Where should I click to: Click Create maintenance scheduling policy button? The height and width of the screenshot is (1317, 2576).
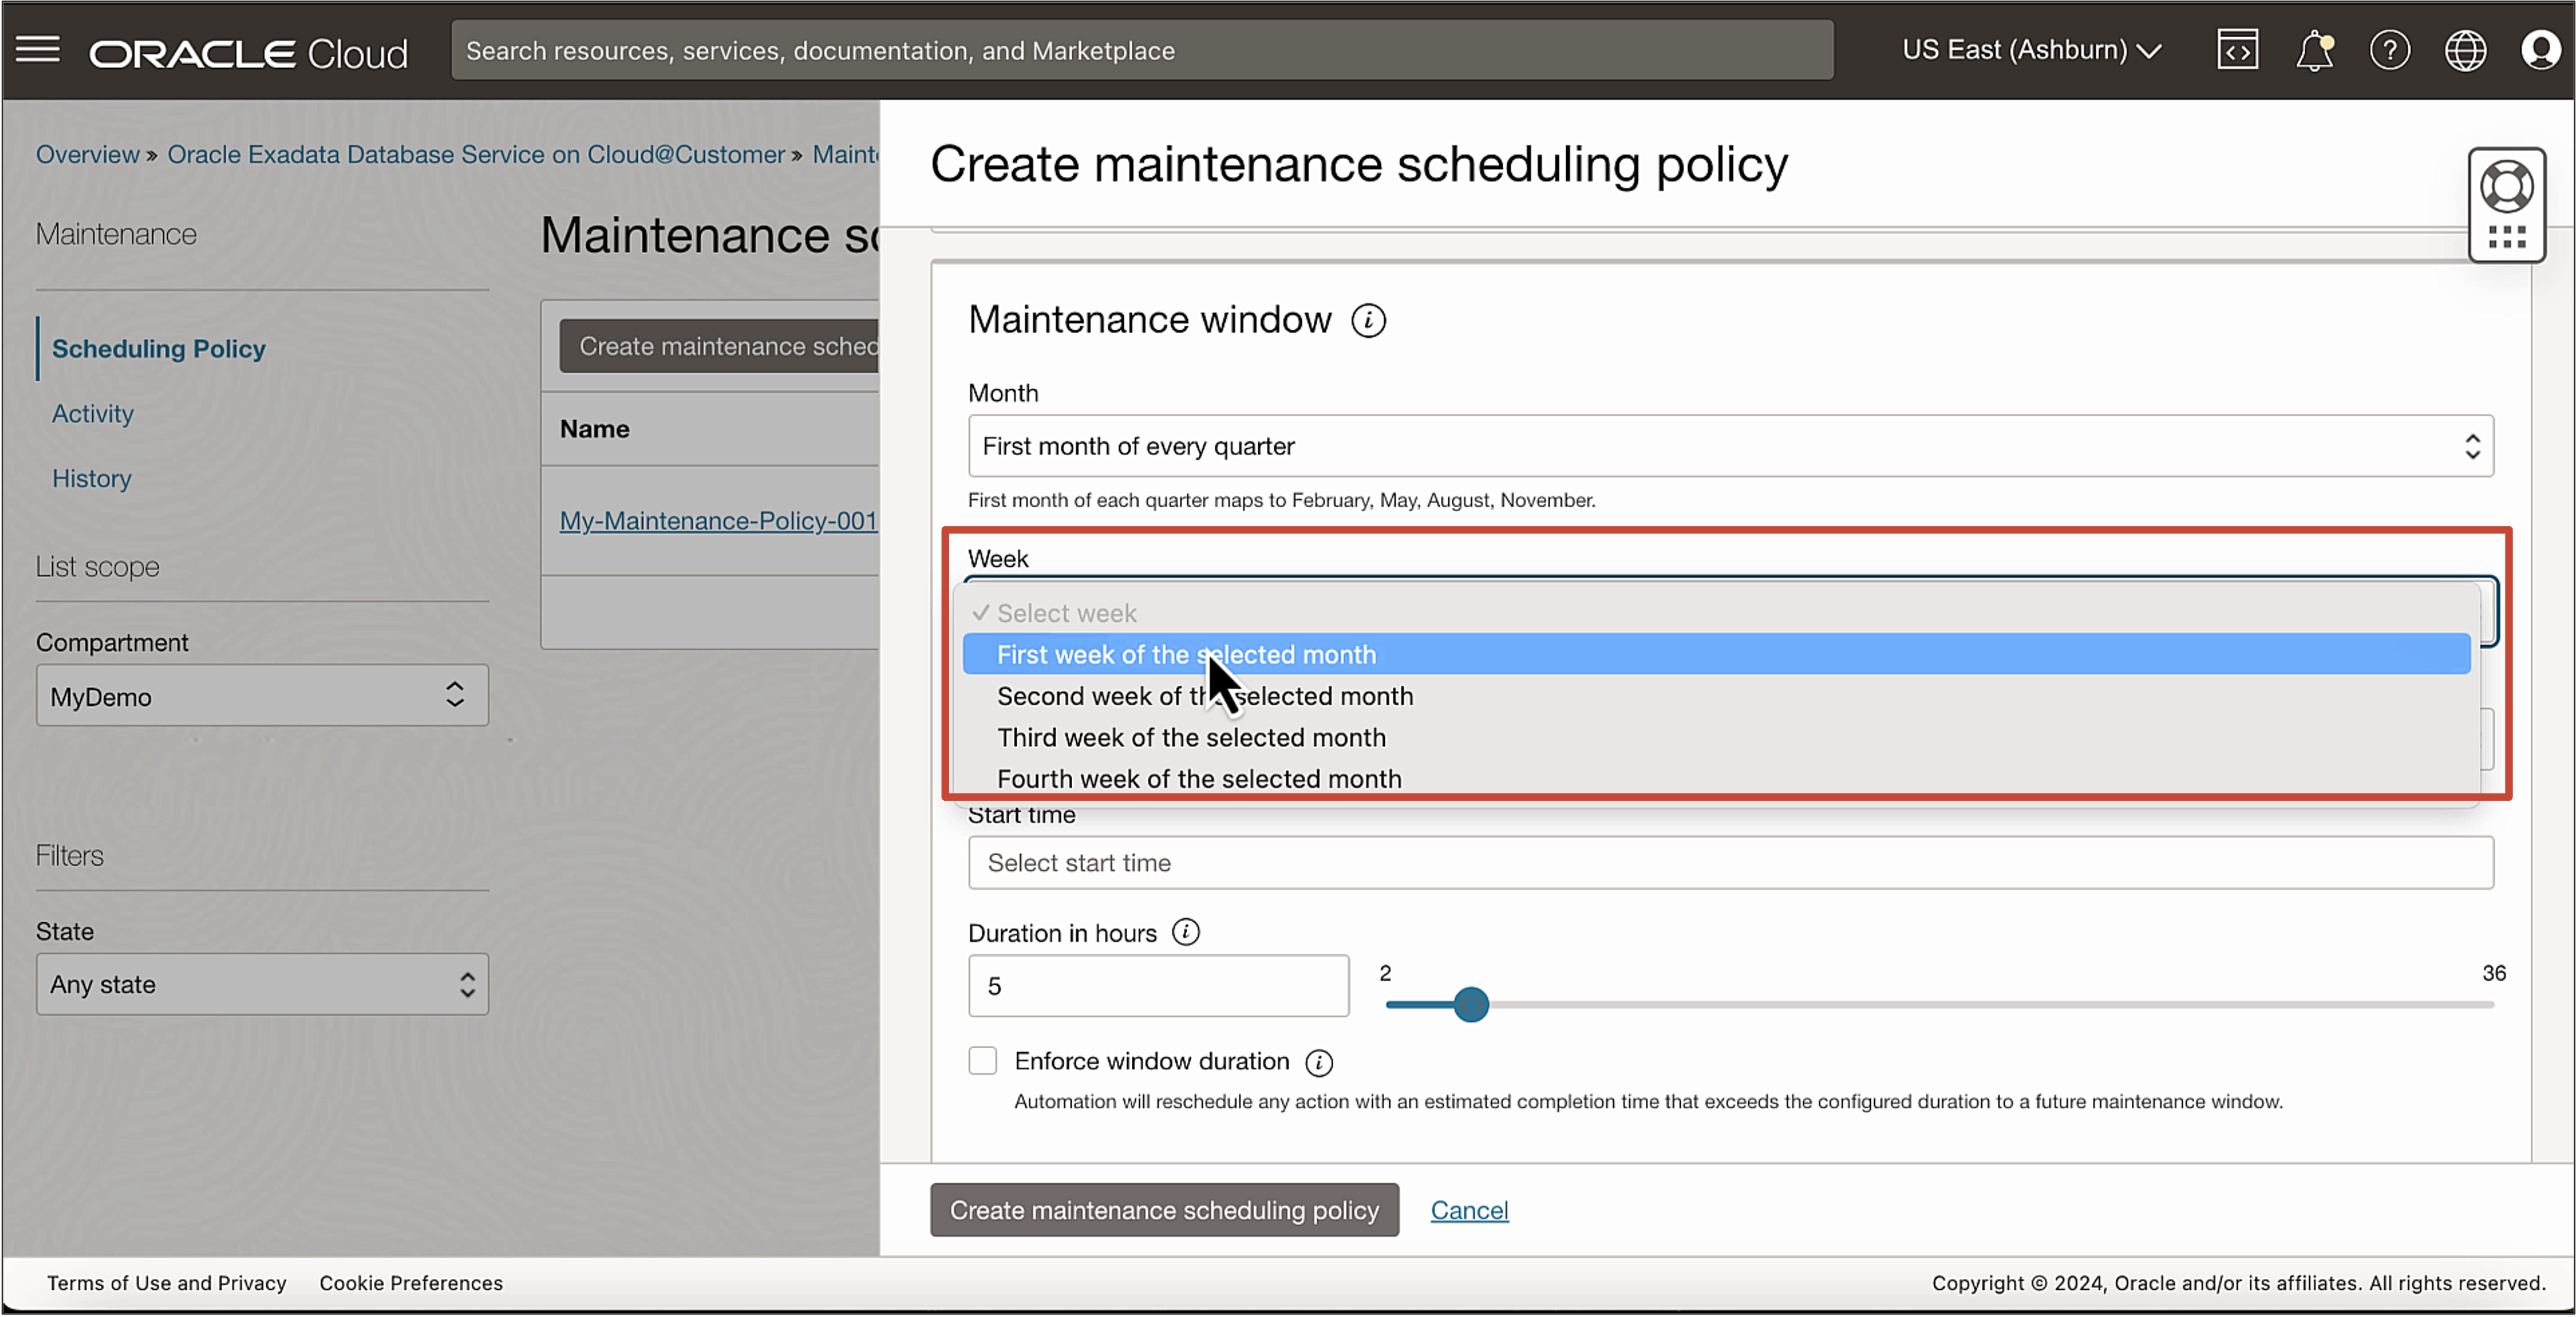(1164, 1209)
